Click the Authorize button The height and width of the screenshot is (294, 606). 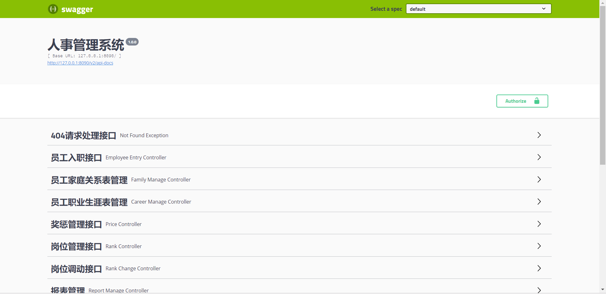(522, 101)
